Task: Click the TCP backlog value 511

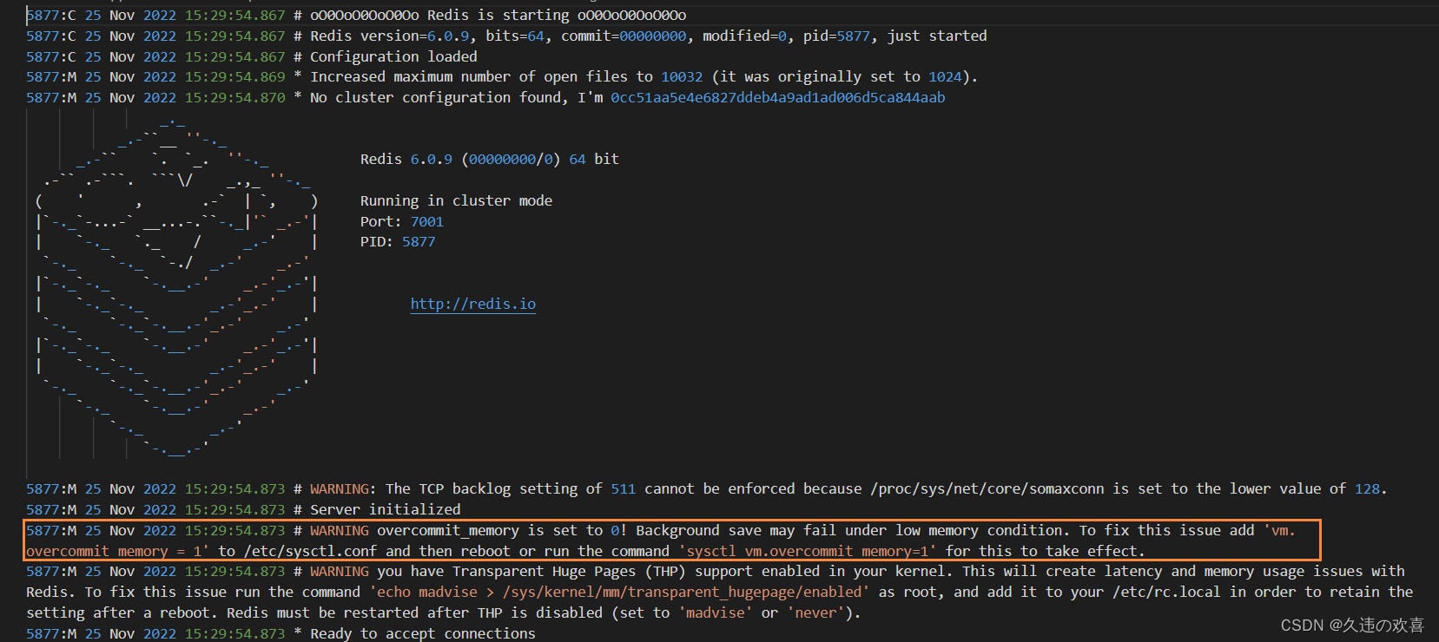Action: pyautogui.click(x=624, y=488)
